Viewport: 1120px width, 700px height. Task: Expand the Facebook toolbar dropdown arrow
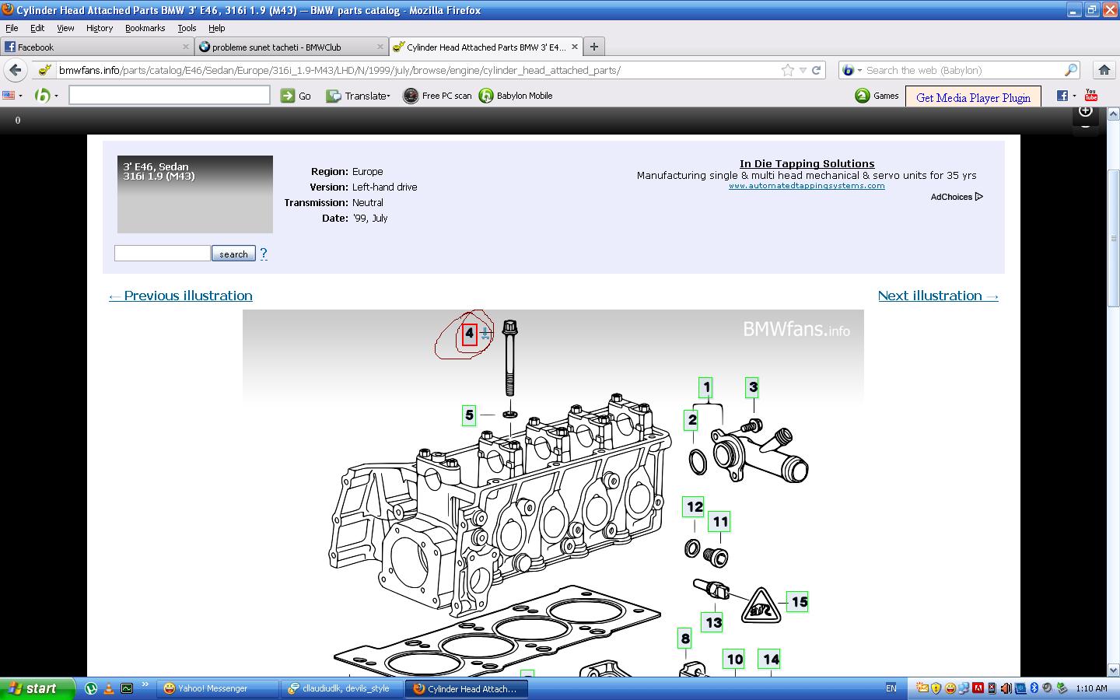pos(1074,96)
